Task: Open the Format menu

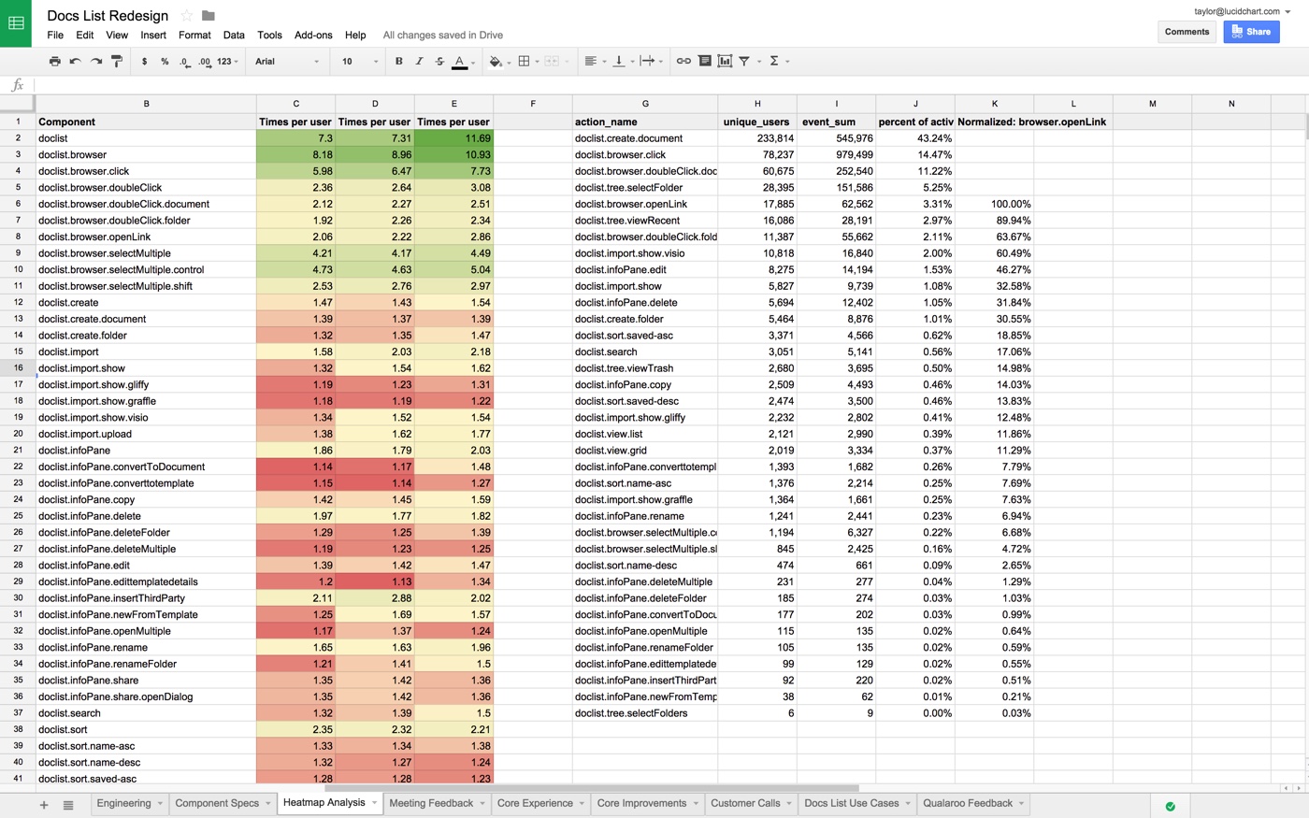Action: pos(194,35)
